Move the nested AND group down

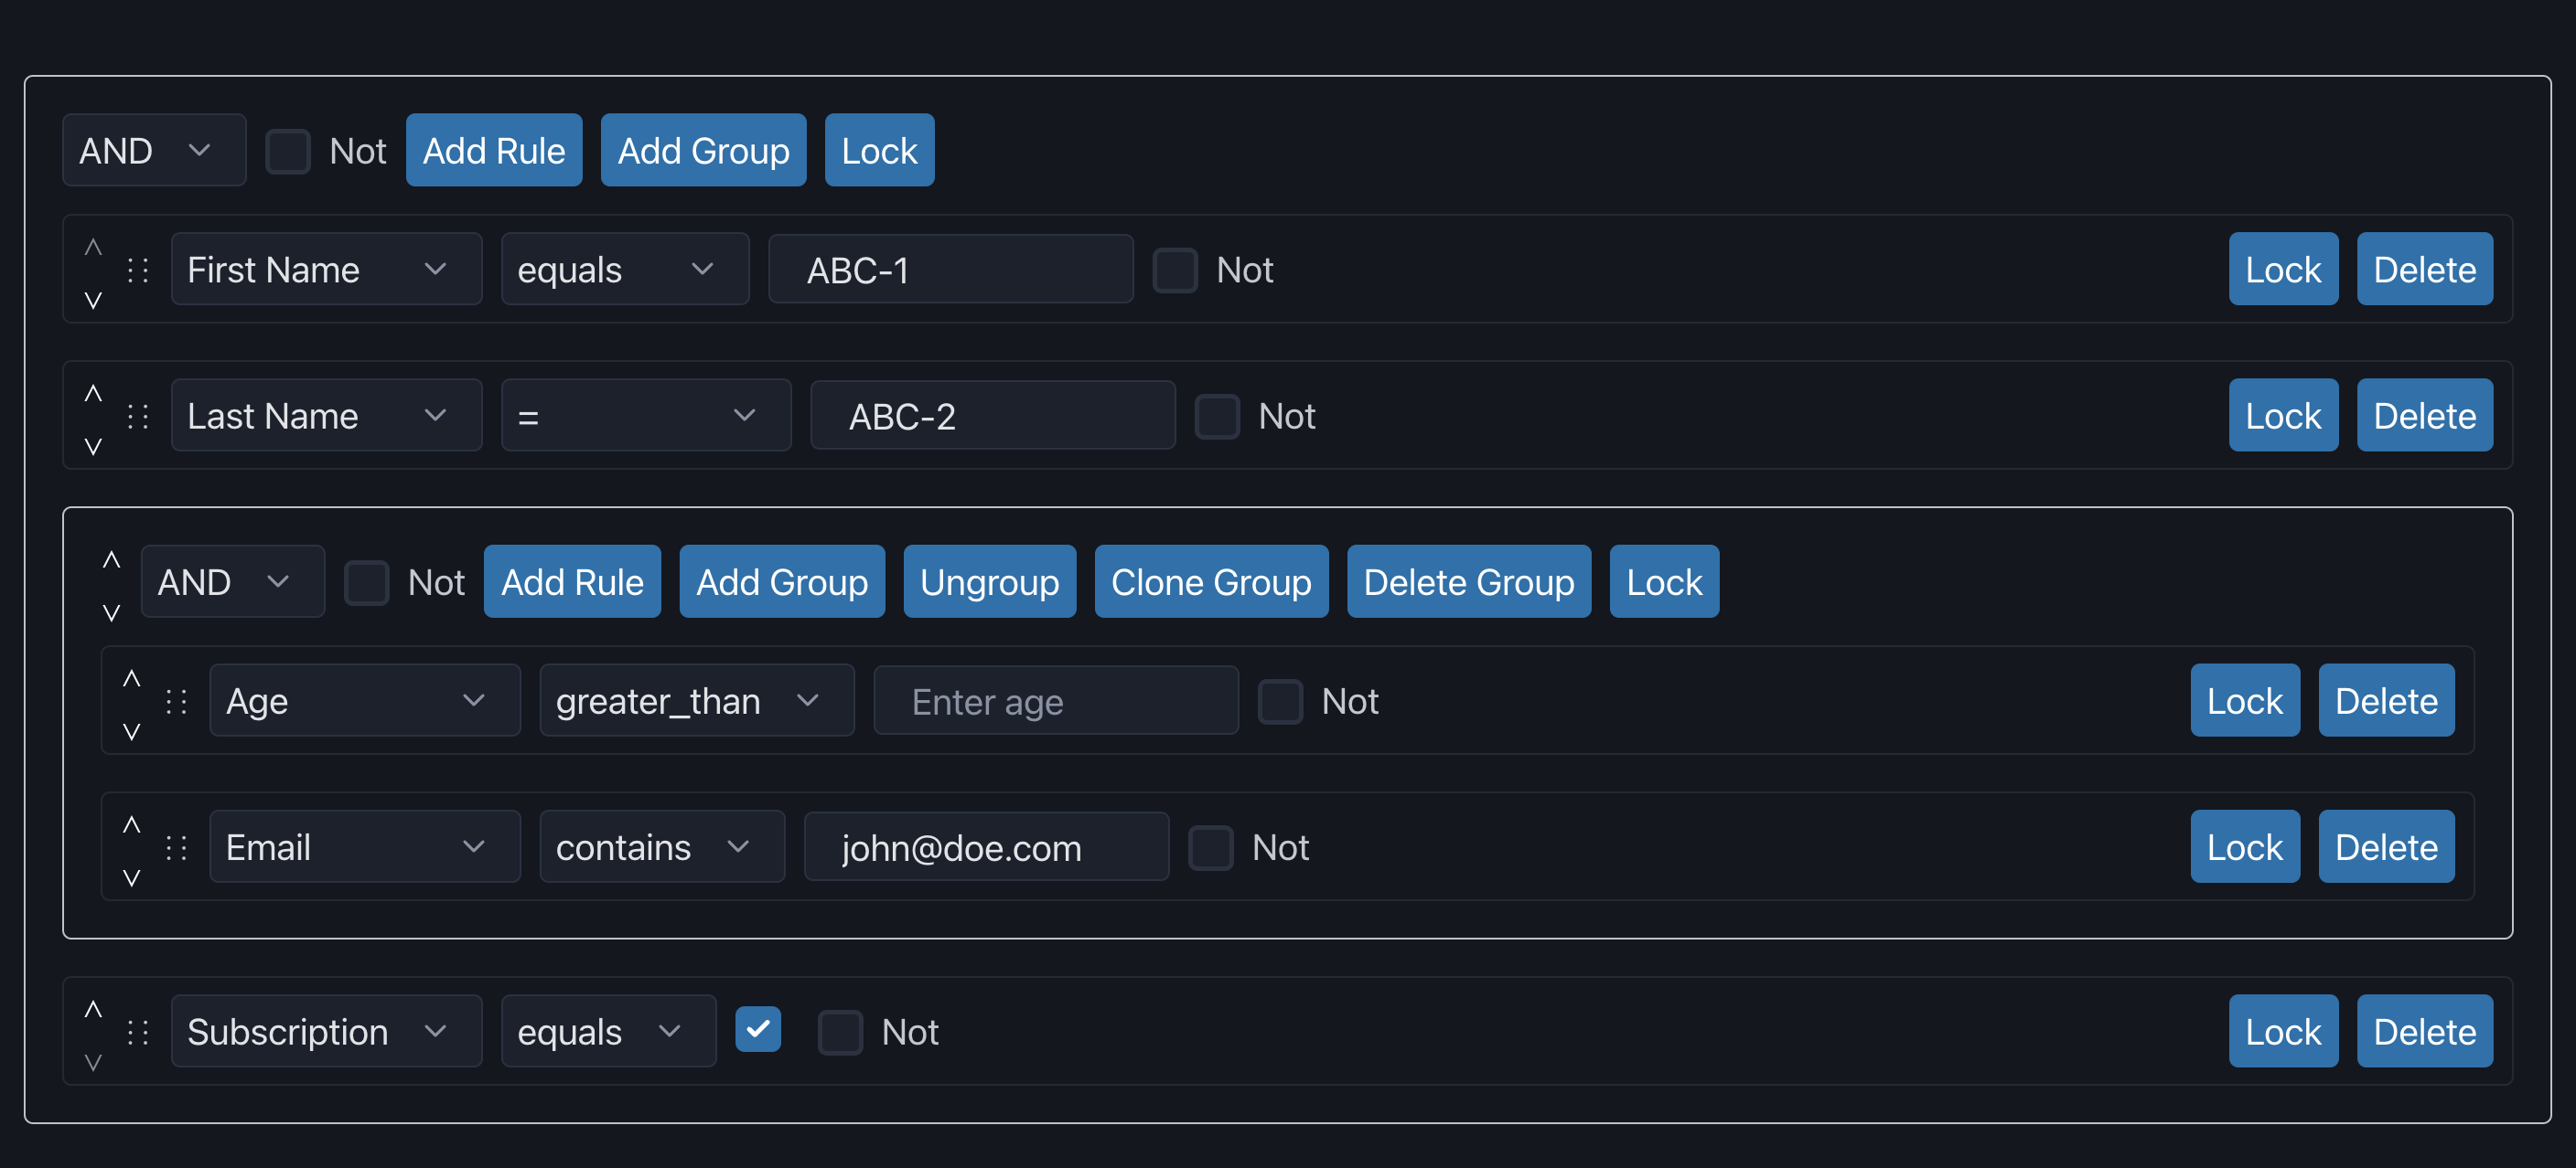[111, 612]
